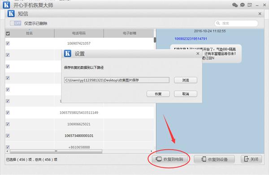Uncheck the row for 106573480000101
The height and width of the screenshot is (175, 269).
[x=8, y=136]
